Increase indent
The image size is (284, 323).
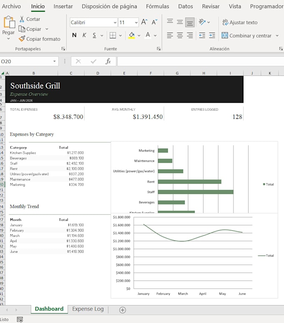click(212, 35)
